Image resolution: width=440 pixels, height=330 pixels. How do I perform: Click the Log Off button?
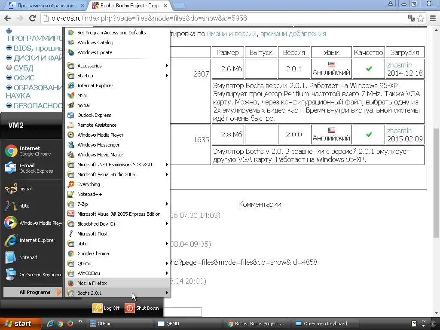pos(107,308)
